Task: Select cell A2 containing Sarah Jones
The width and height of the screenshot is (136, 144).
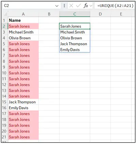Action: (23, 26)
